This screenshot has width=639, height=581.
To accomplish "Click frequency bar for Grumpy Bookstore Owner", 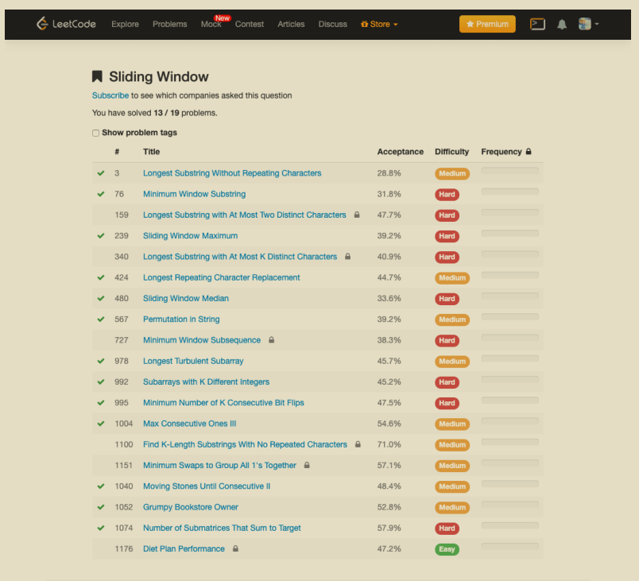I will click(509, 505).
